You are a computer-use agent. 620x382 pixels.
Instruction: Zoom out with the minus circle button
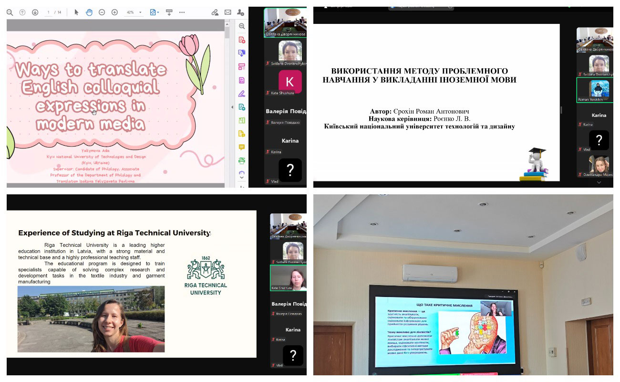coord(102,12)
